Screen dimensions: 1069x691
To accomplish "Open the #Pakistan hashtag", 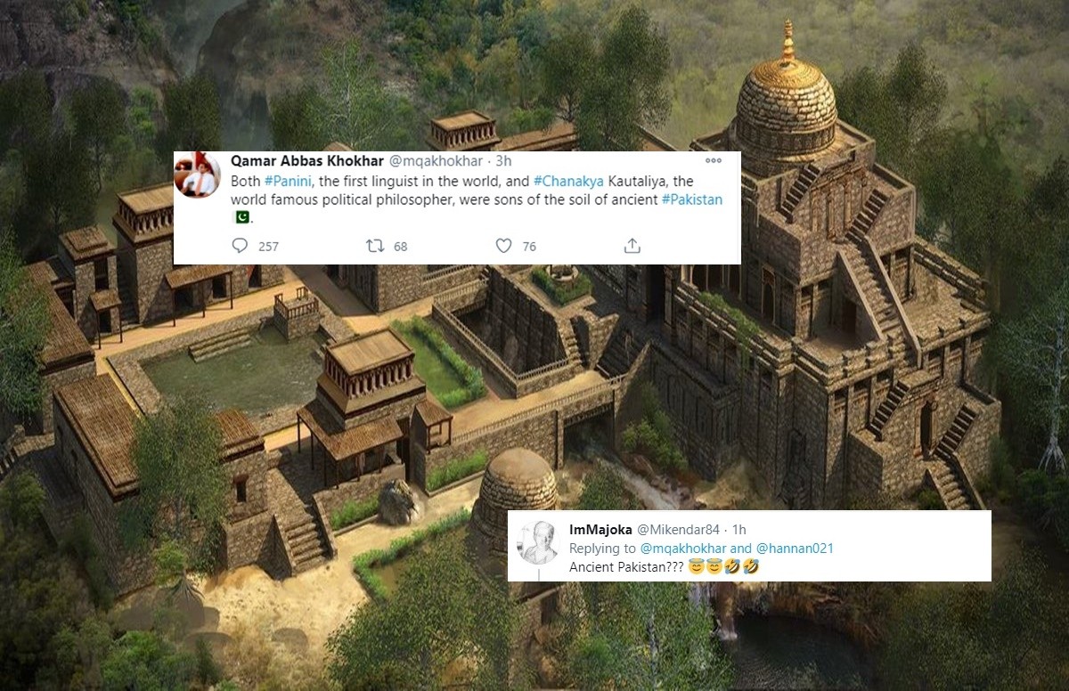I will pos(692,199).
